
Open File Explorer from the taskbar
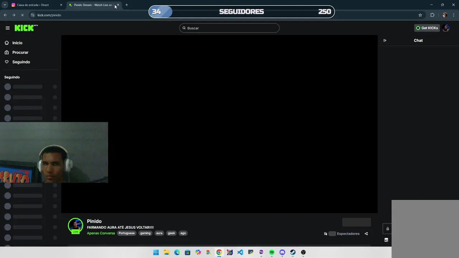pyautogui.click(x=166, y=252)
